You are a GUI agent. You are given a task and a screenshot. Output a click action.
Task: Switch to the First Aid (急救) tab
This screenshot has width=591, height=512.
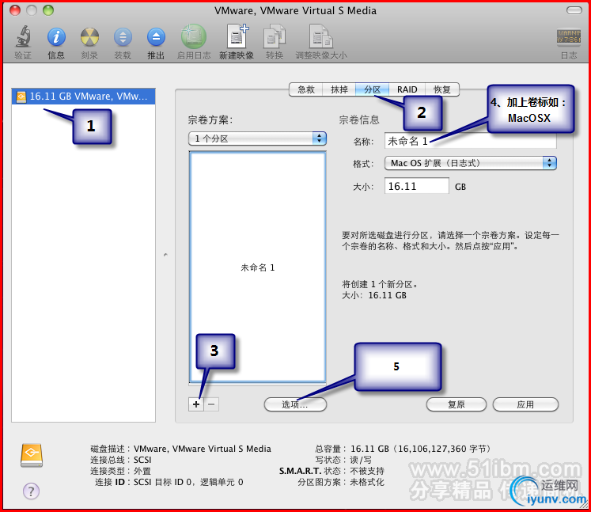(x=305, y=89)
